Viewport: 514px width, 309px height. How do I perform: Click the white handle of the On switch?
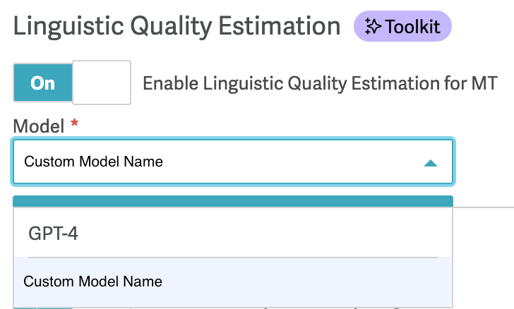click(x=102, y=83)
